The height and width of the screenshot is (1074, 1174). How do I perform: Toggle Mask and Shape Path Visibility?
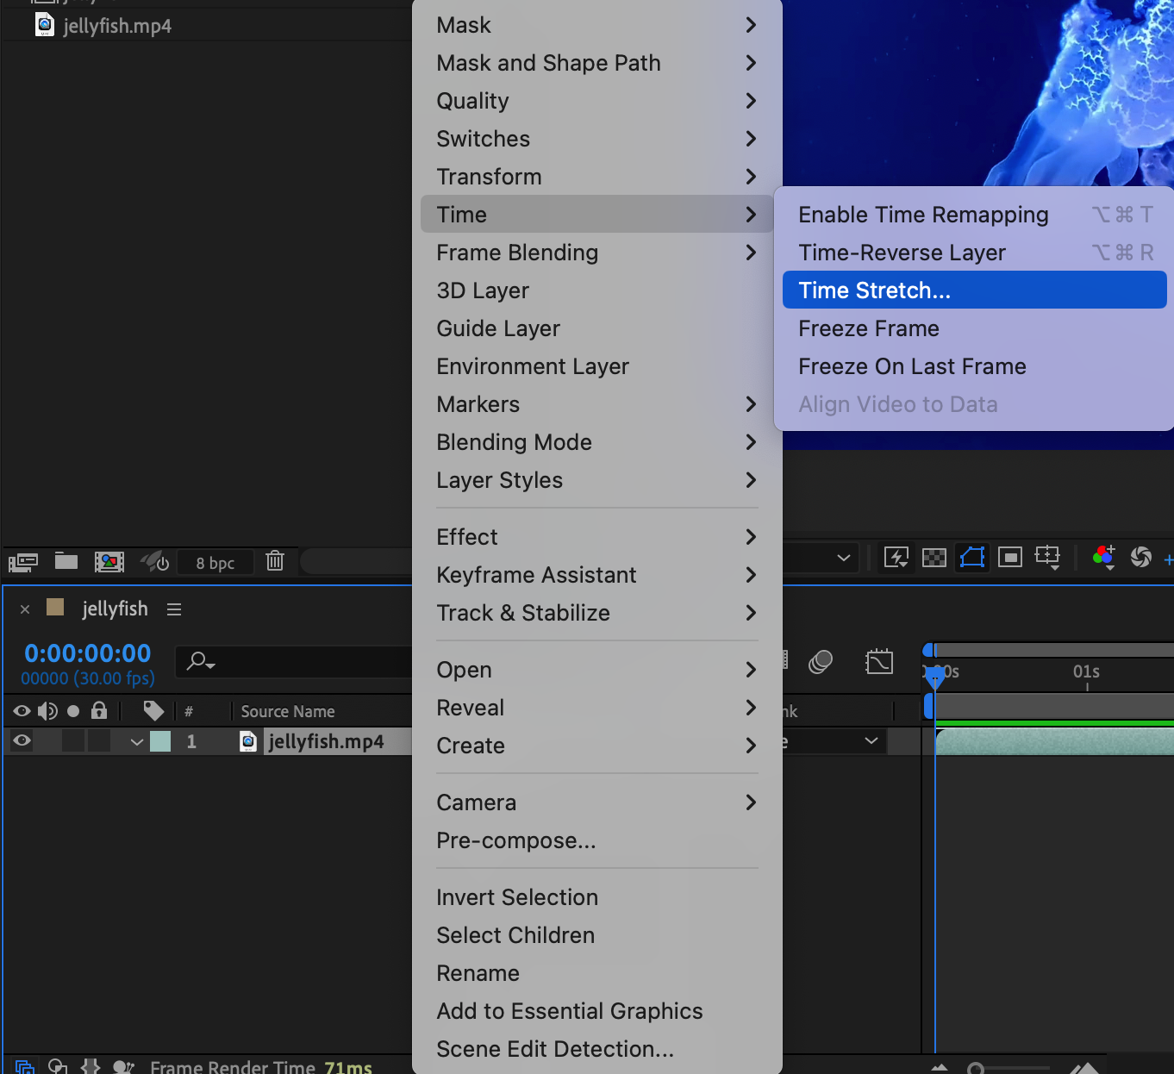972,558
